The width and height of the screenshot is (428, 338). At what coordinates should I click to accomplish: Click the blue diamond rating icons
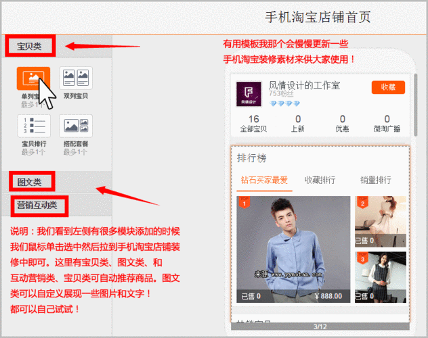284,103
